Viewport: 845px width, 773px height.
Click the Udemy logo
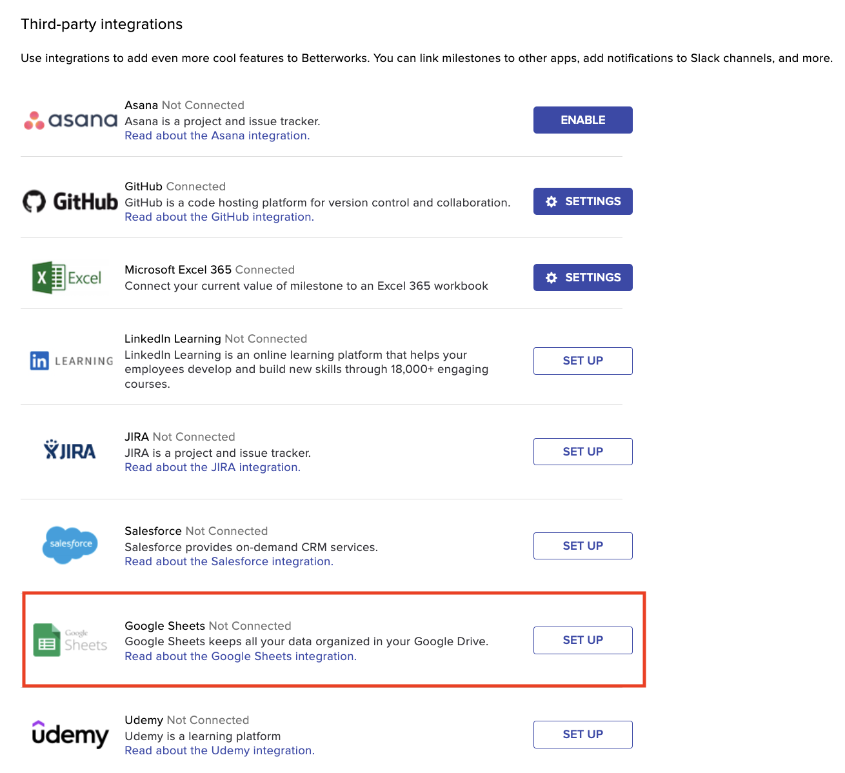pos(70,734)
